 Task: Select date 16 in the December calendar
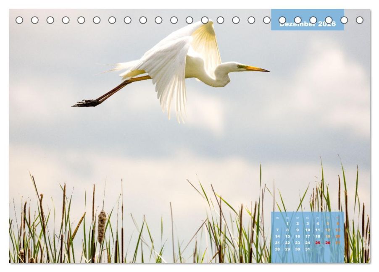(297, 236)
